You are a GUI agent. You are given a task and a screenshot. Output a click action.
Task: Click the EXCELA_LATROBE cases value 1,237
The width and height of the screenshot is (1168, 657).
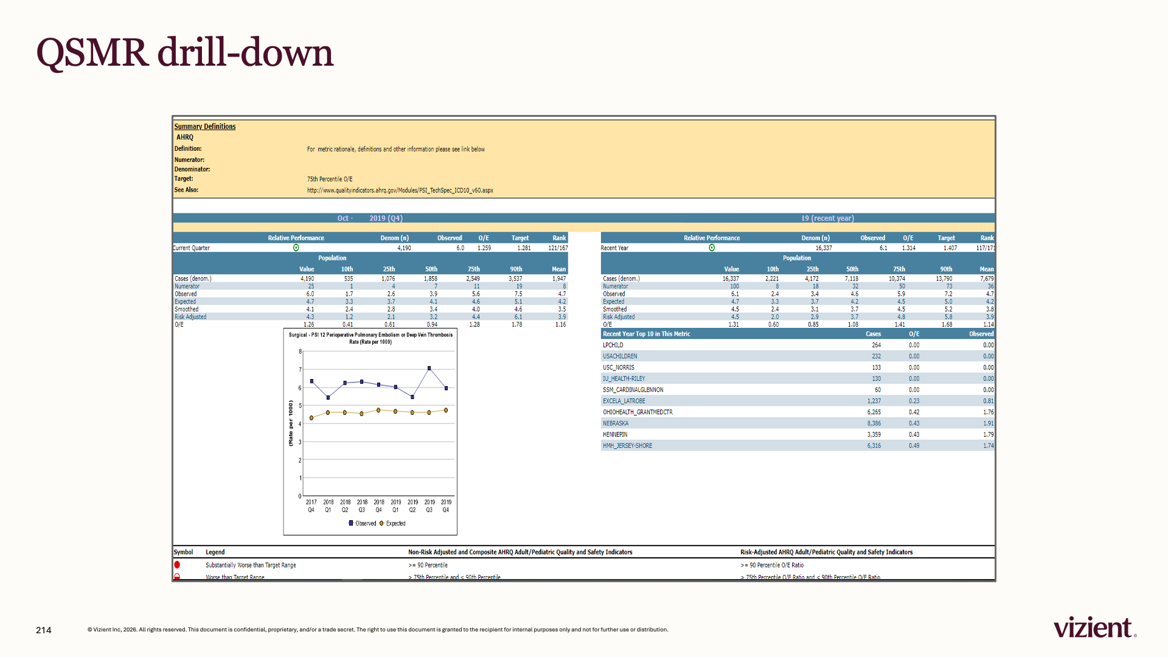[x=874, y=401]
